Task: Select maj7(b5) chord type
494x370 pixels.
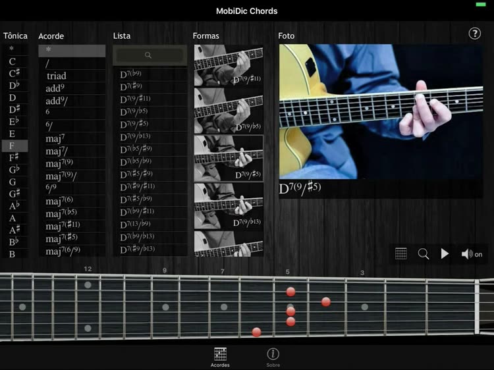Action: coord(72,213)
